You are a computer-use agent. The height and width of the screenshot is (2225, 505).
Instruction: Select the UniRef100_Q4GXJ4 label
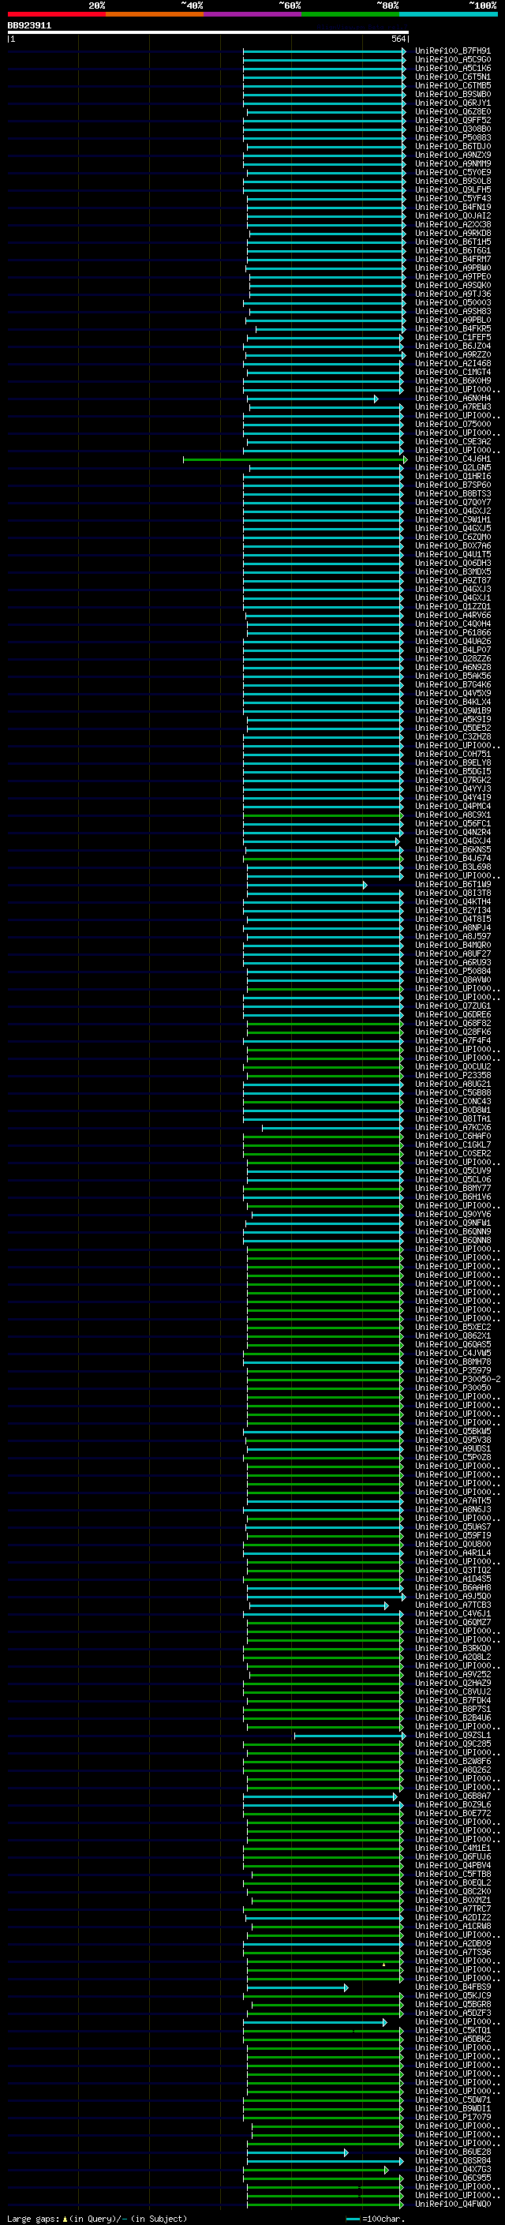coord(452,842)
